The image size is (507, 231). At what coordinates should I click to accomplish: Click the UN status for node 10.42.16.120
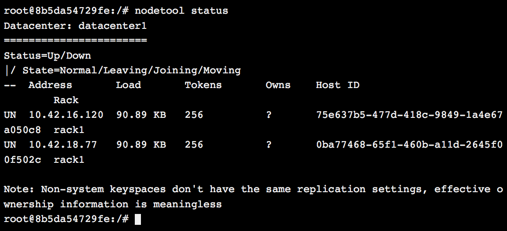(x=10, y=115)
